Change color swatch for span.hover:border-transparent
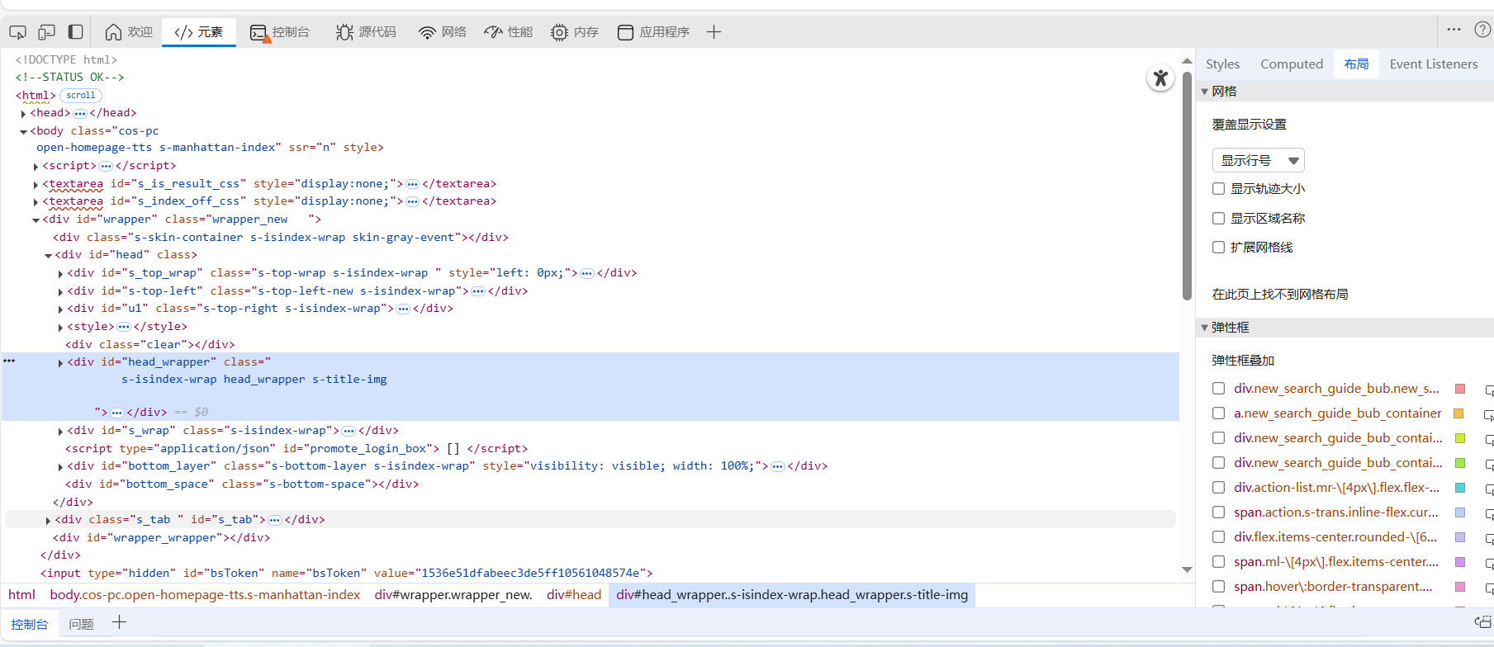This screenshot has width=1494, height=647. (1460, 587)
